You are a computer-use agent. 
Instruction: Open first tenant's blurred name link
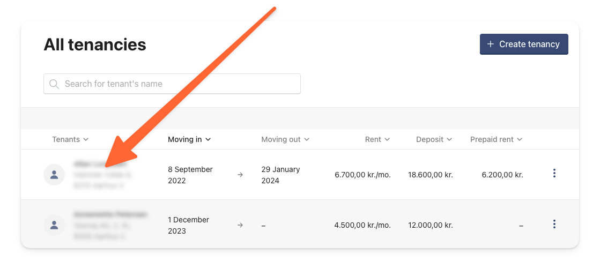(99, 164)
